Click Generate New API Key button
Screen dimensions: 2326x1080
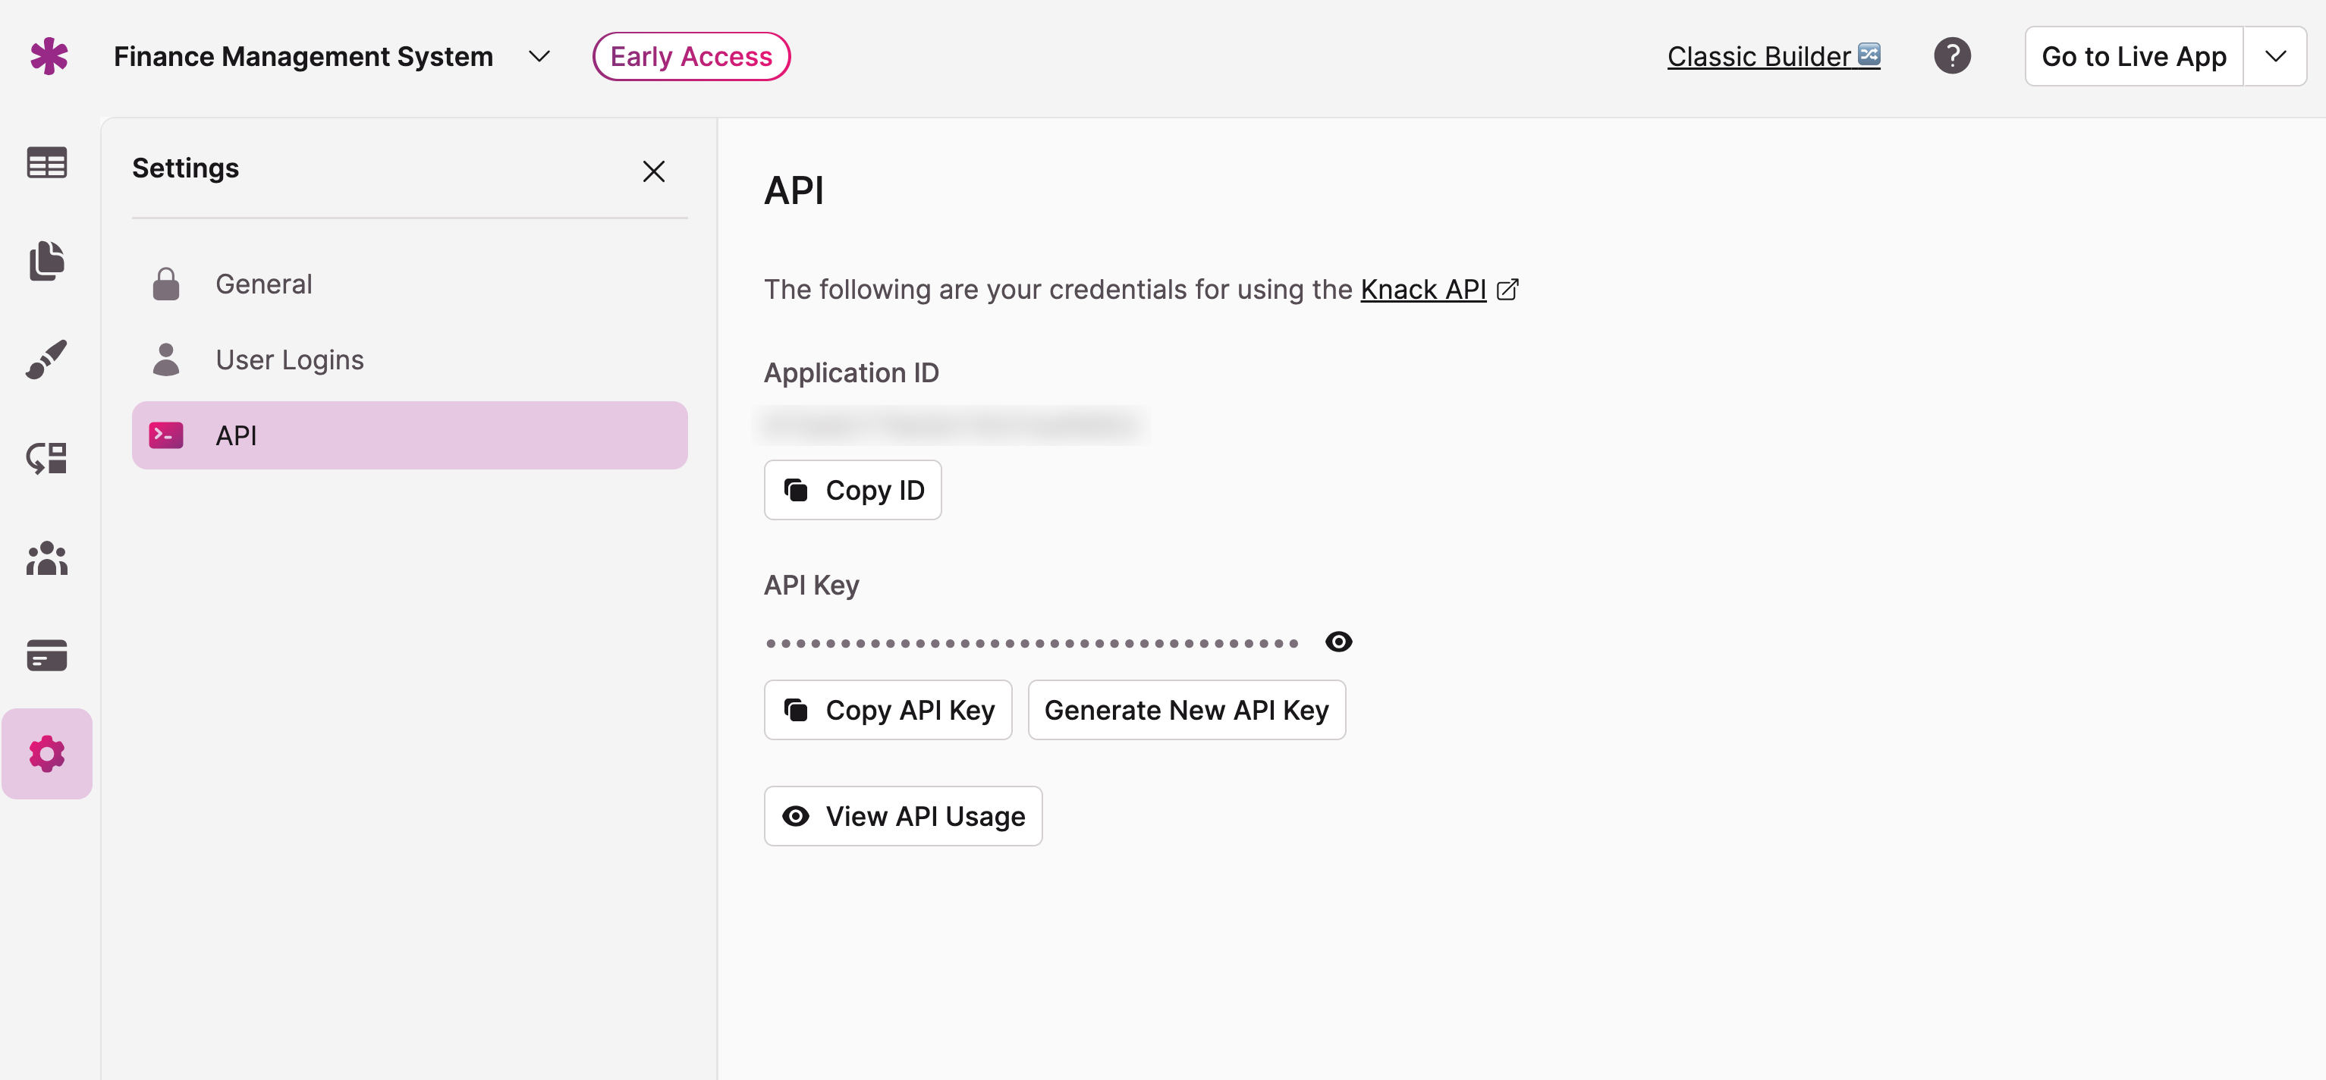[x=1186, y=710]
